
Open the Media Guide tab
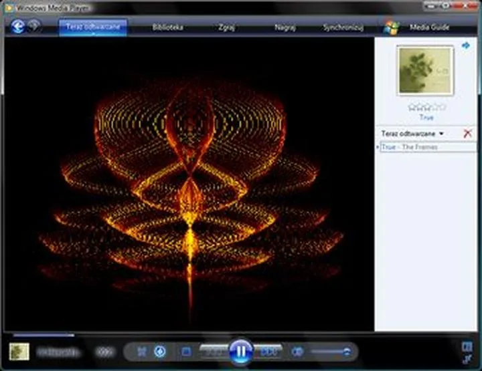point(429,27)
